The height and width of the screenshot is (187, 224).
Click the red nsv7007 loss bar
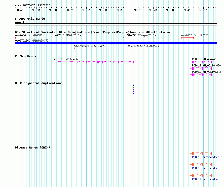pos(188,38)
